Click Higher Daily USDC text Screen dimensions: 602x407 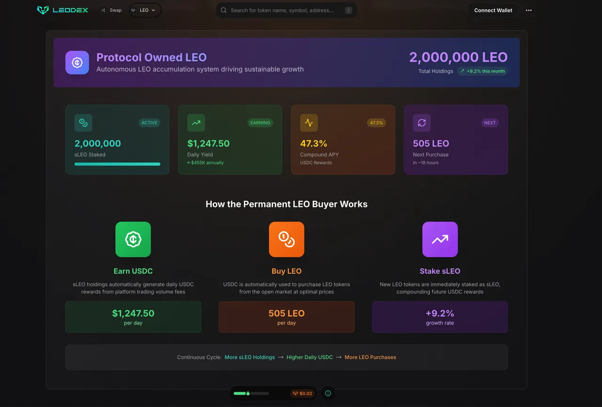(309, 357)
